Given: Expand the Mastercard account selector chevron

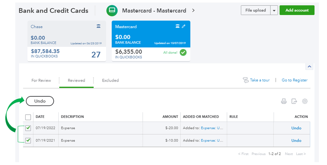Looking at the screenshot, I should [193, 10].
